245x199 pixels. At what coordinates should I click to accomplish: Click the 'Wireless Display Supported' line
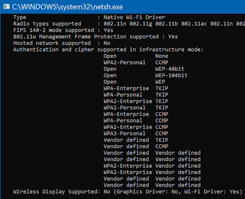point(128,192)
